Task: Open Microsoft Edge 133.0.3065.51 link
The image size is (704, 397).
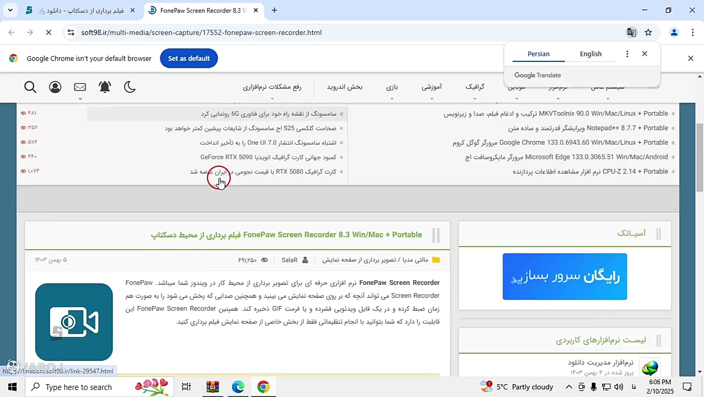Action: (x=566, y=157)
